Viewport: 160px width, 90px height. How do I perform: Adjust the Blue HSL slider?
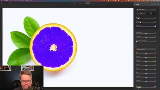click(146, 73)
